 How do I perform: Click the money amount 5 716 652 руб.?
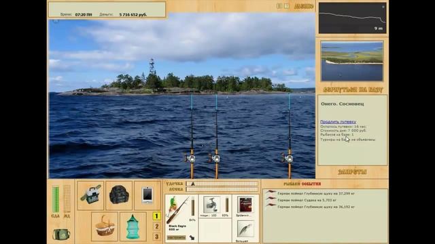(133, 15)
